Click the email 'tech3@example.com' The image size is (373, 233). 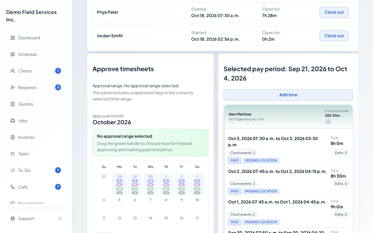[x=246, y=119]
